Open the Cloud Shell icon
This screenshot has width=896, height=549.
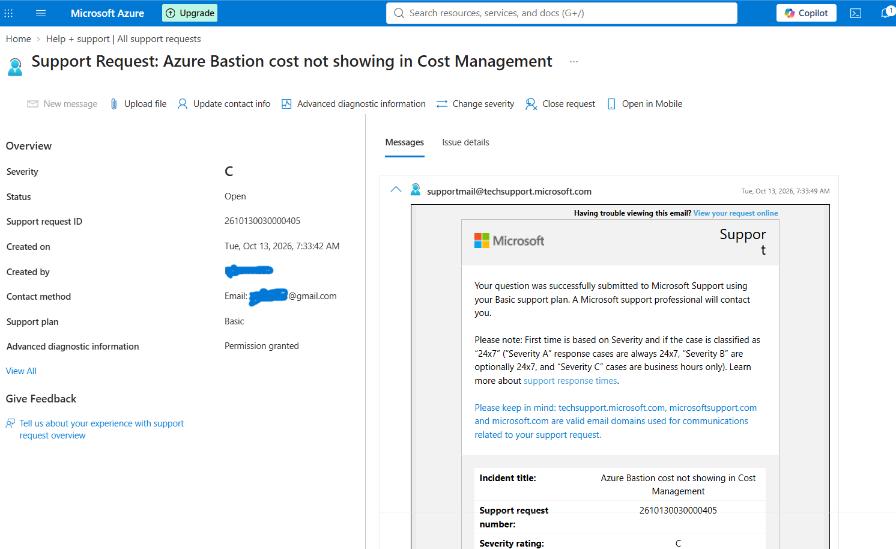[x=856, y=13]
